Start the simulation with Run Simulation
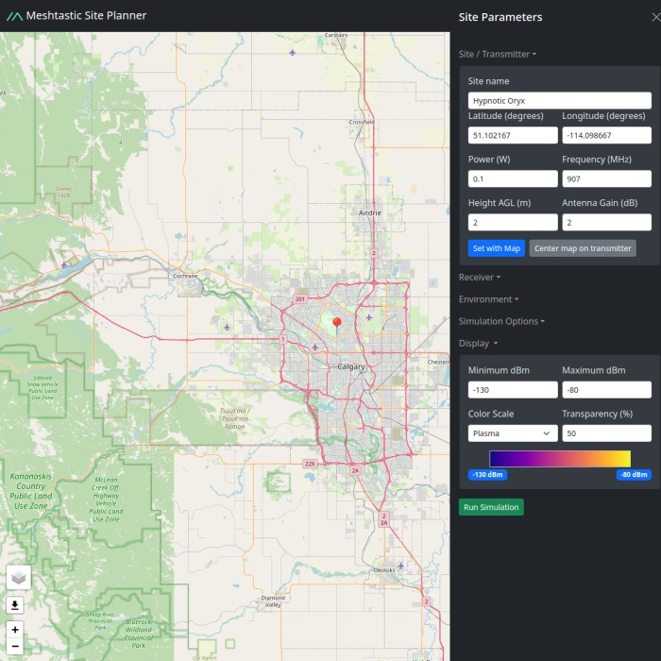The width and height of the screenshot is (661, 661). point(491,507)
